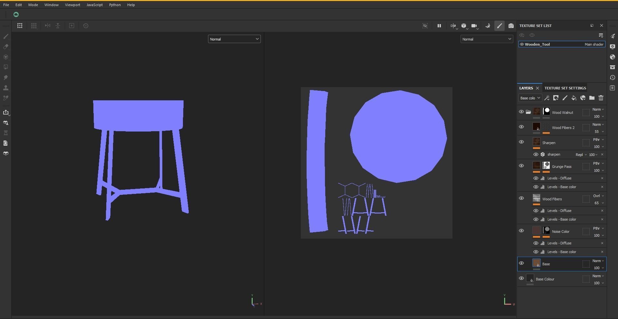Toggle visibility of the Wood Fibers layer

point(521,198)
